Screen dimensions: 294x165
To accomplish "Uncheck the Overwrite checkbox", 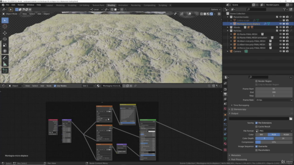I will point(256,147).
